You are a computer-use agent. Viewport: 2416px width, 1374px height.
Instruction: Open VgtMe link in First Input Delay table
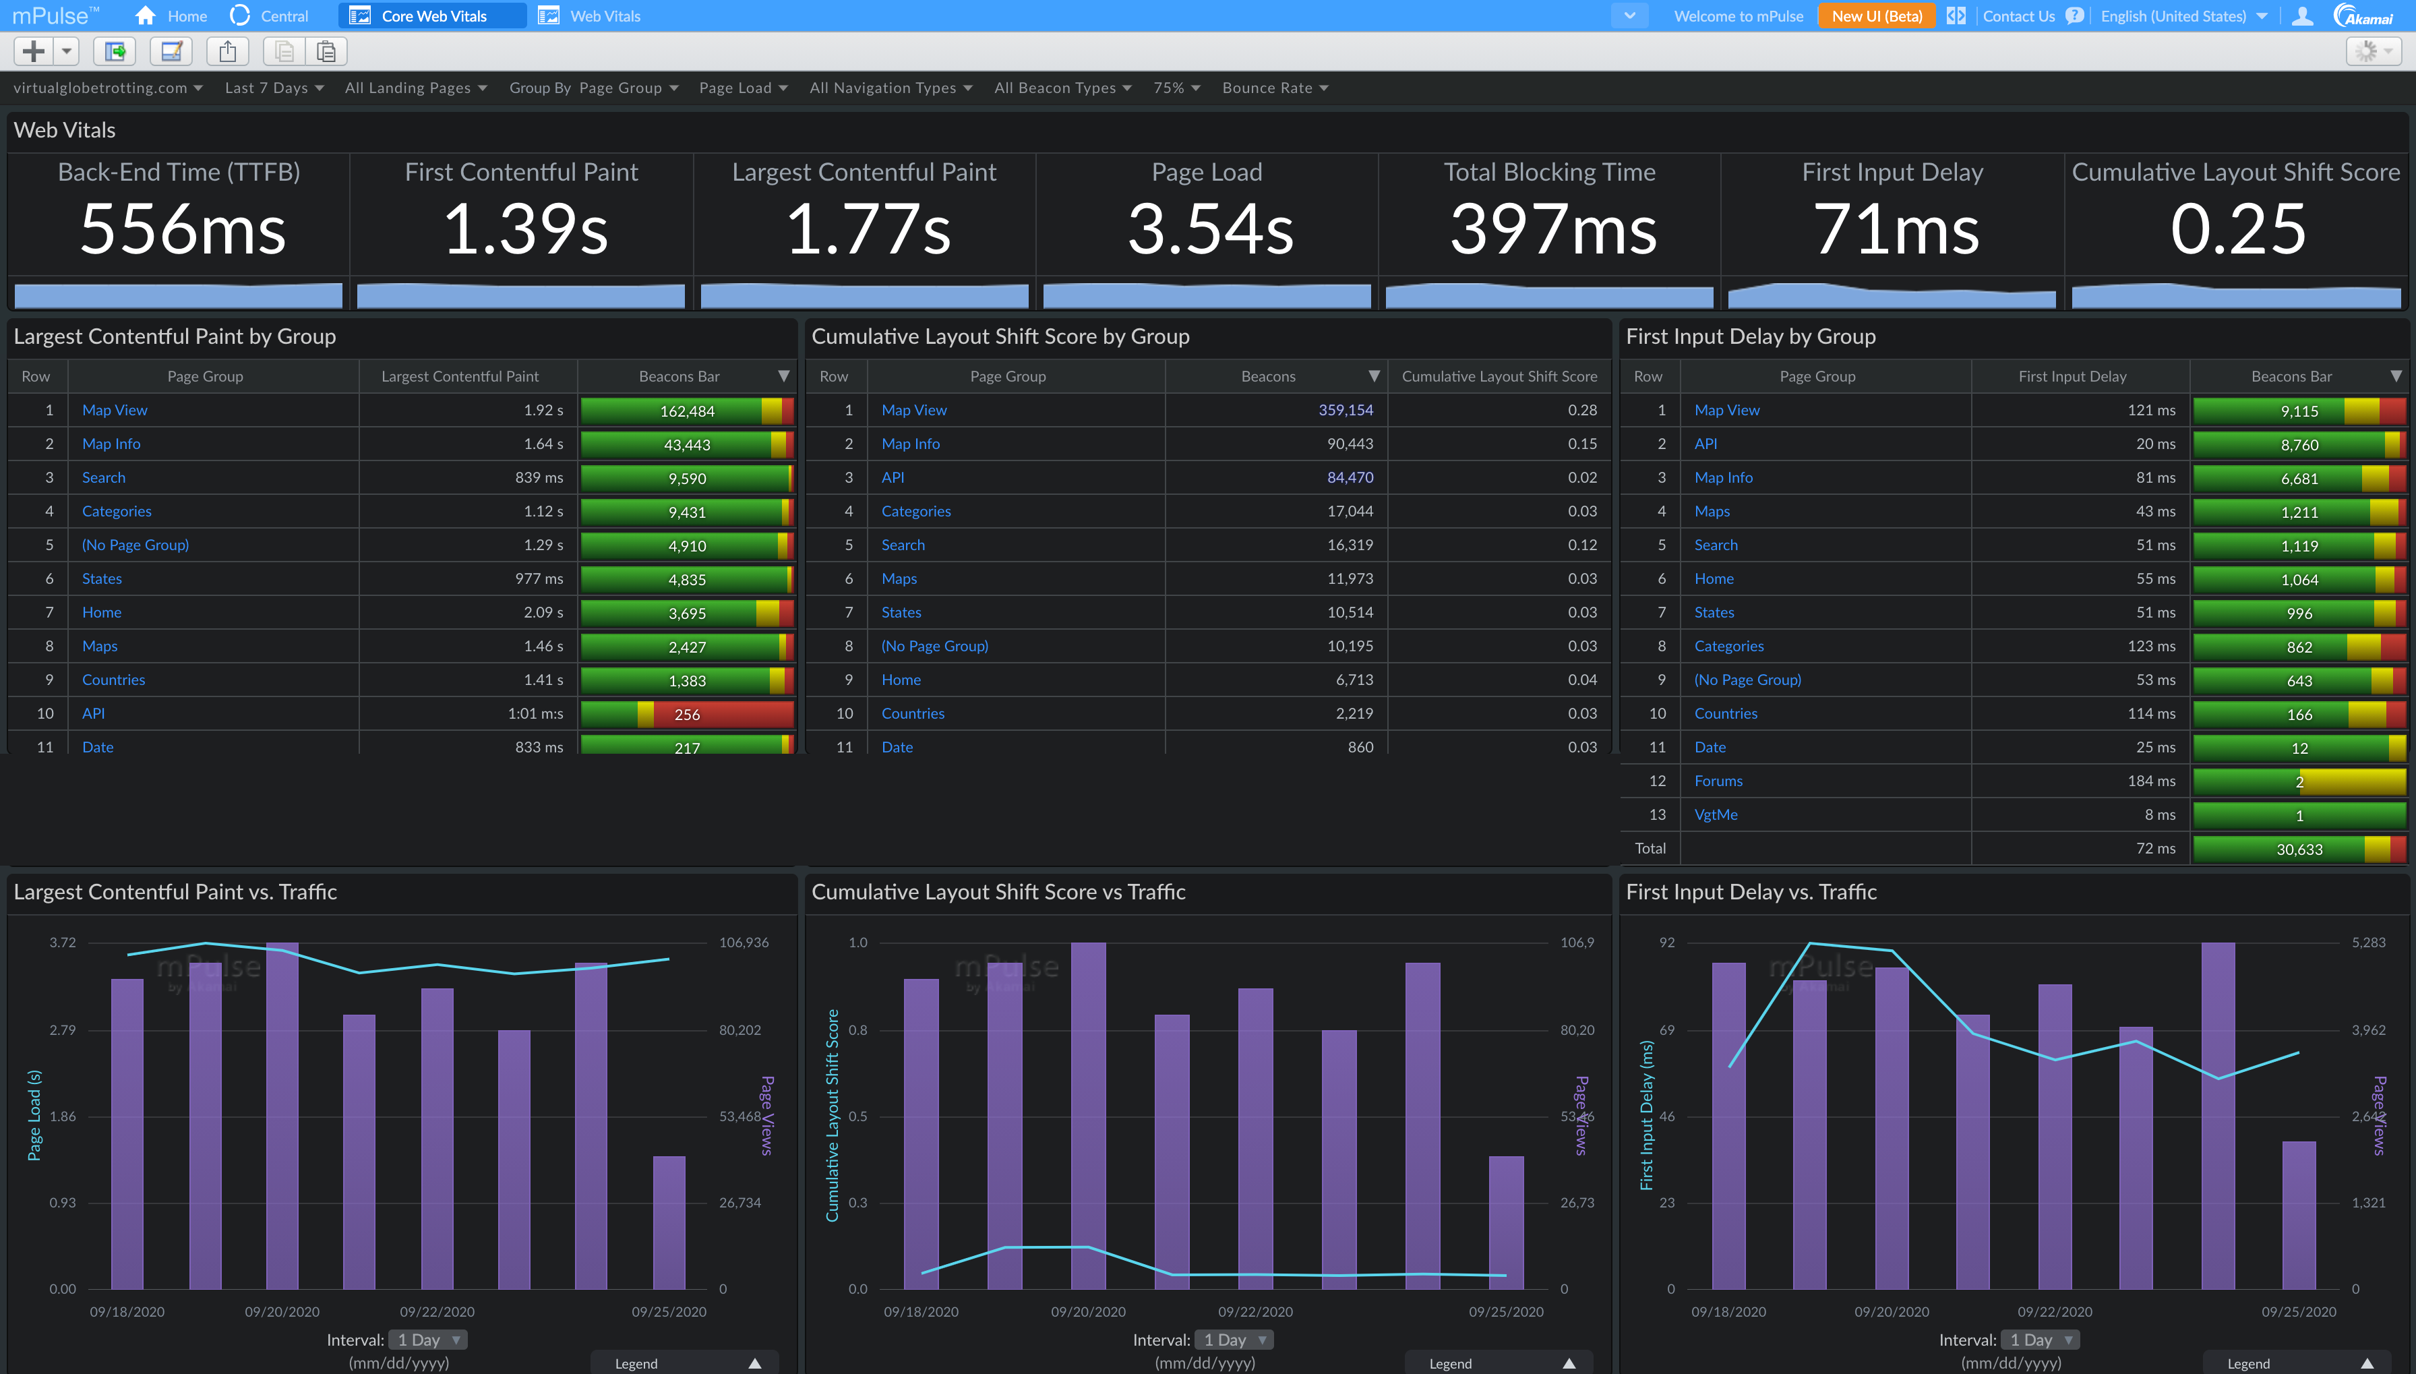(x=1715, y=814)
